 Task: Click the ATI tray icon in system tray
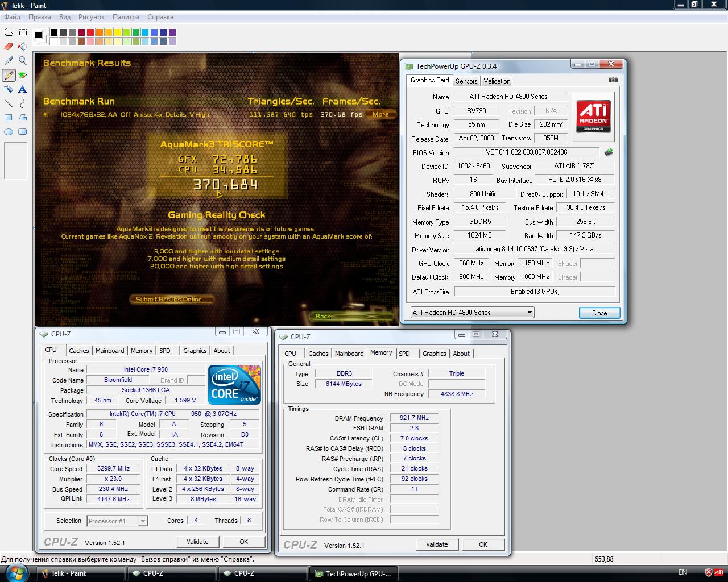(x=719, y=573)
